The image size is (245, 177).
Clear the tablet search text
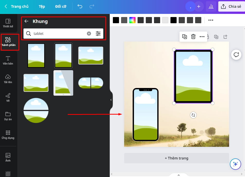pos(89,33)
